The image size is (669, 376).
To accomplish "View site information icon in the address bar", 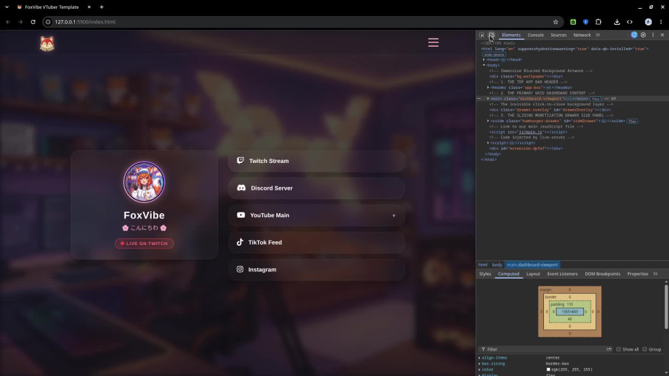I will (48, 22).
